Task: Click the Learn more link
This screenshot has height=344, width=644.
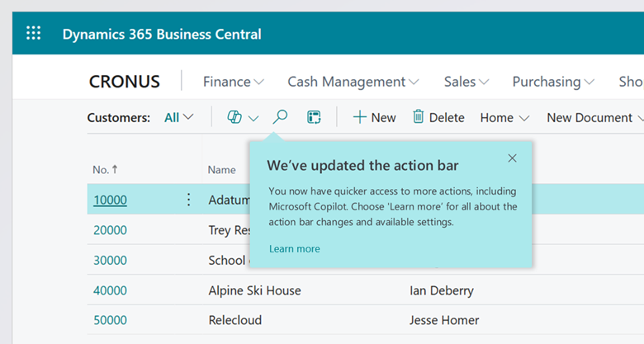Action: tap(295, 249)
